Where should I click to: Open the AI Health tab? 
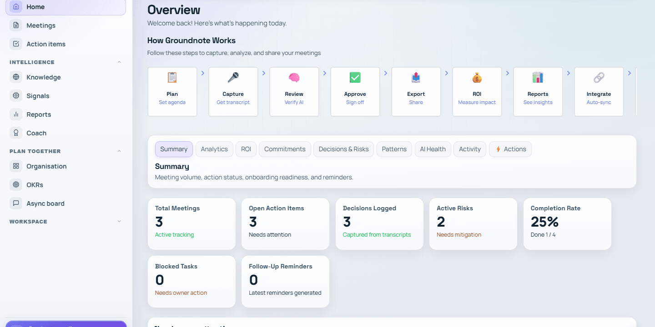(x=433, y=149)
